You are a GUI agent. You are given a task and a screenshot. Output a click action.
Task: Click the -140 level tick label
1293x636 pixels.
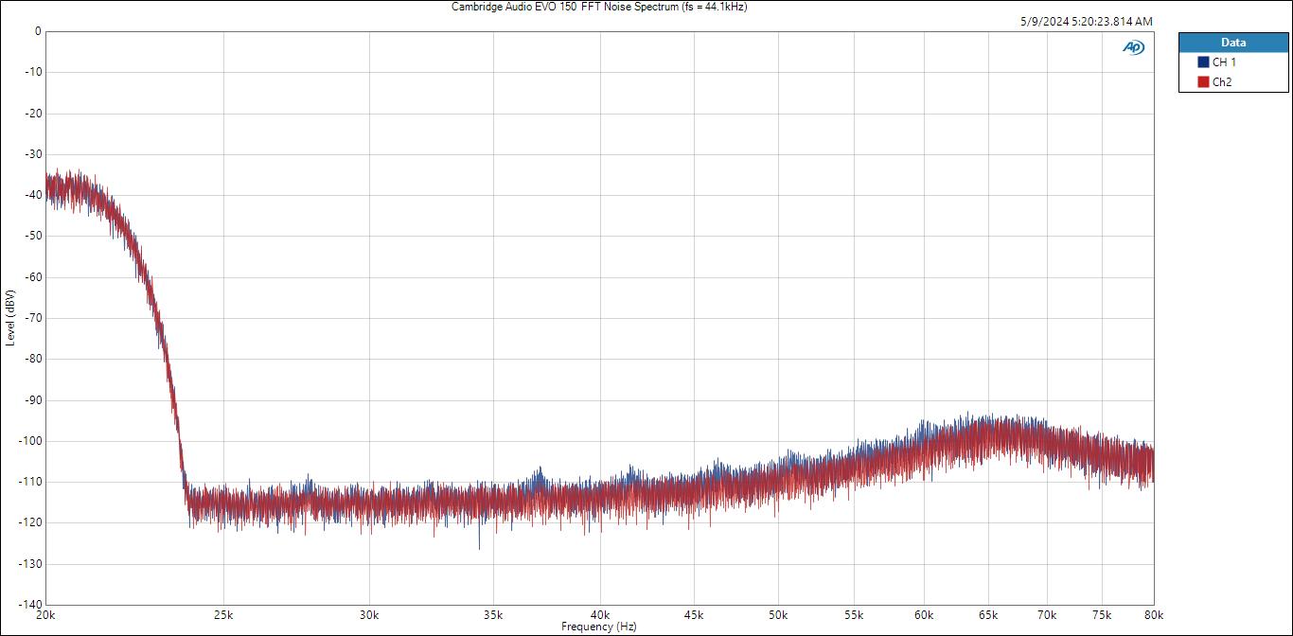pos(30,605)
